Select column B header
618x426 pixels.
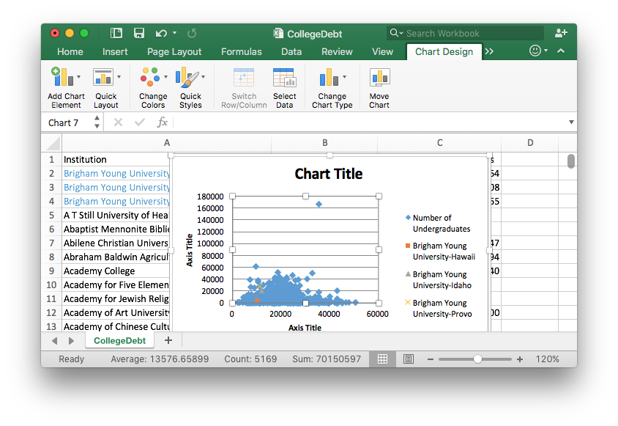pos(325,143)
